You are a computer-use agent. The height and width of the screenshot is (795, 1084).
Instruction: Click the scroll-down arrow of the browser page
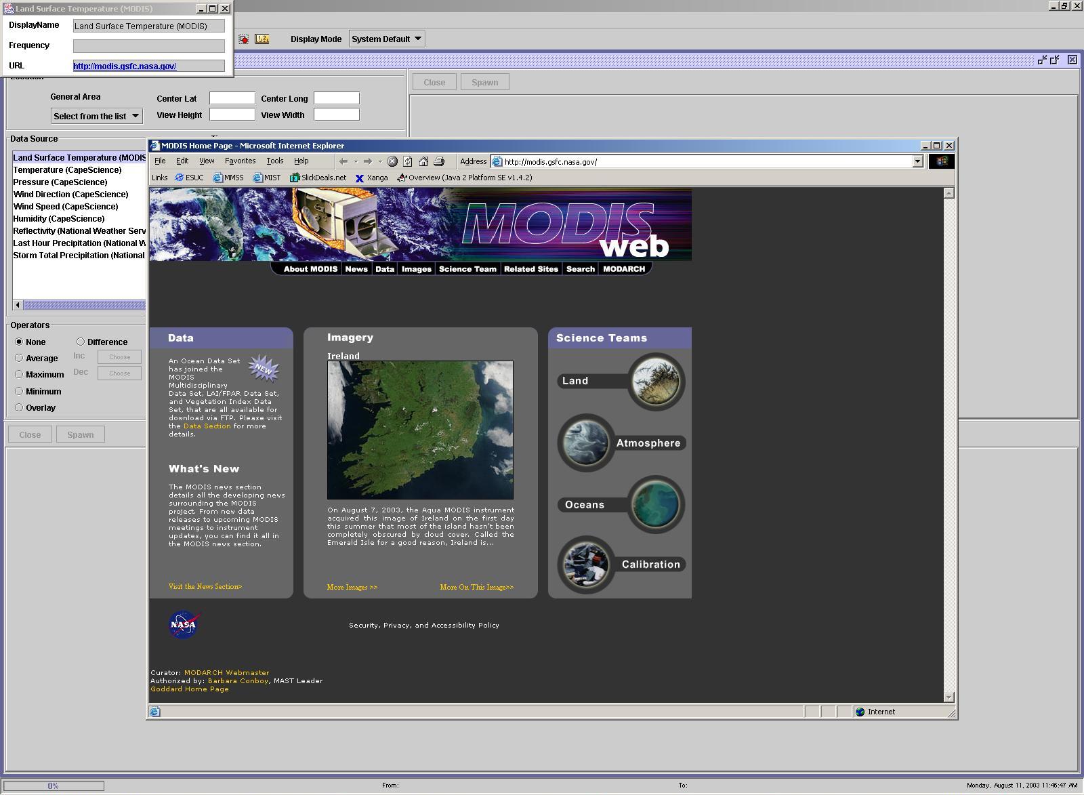coord(948,697)
